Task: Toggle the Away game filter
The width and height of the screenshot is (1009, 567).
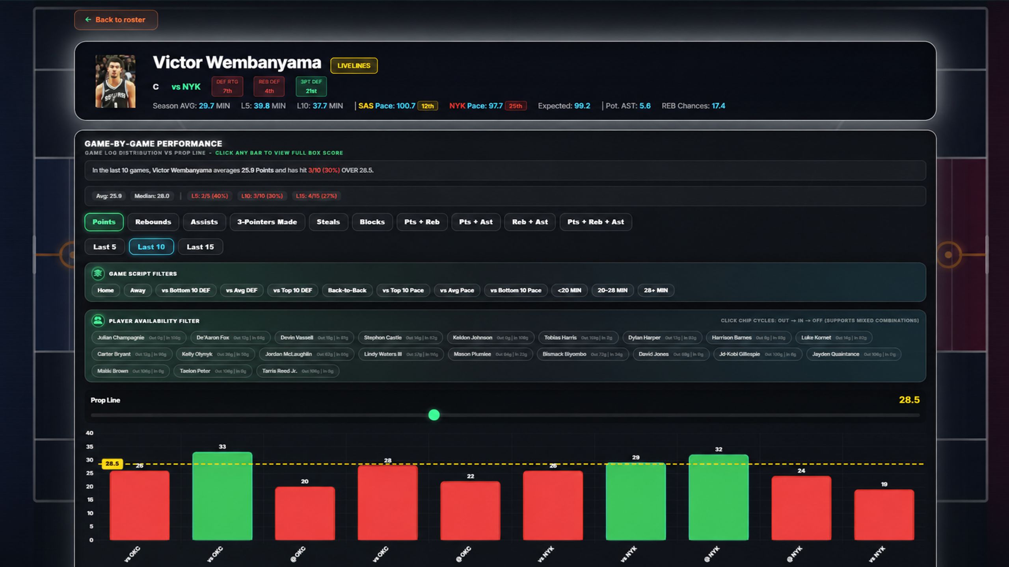Action: point(138,290)
